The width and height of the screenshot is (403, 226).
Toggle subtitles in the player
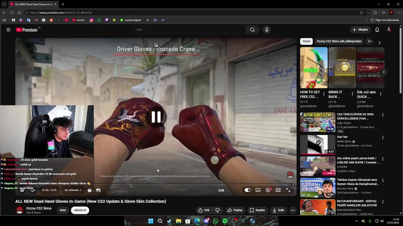tap(258, 190)
